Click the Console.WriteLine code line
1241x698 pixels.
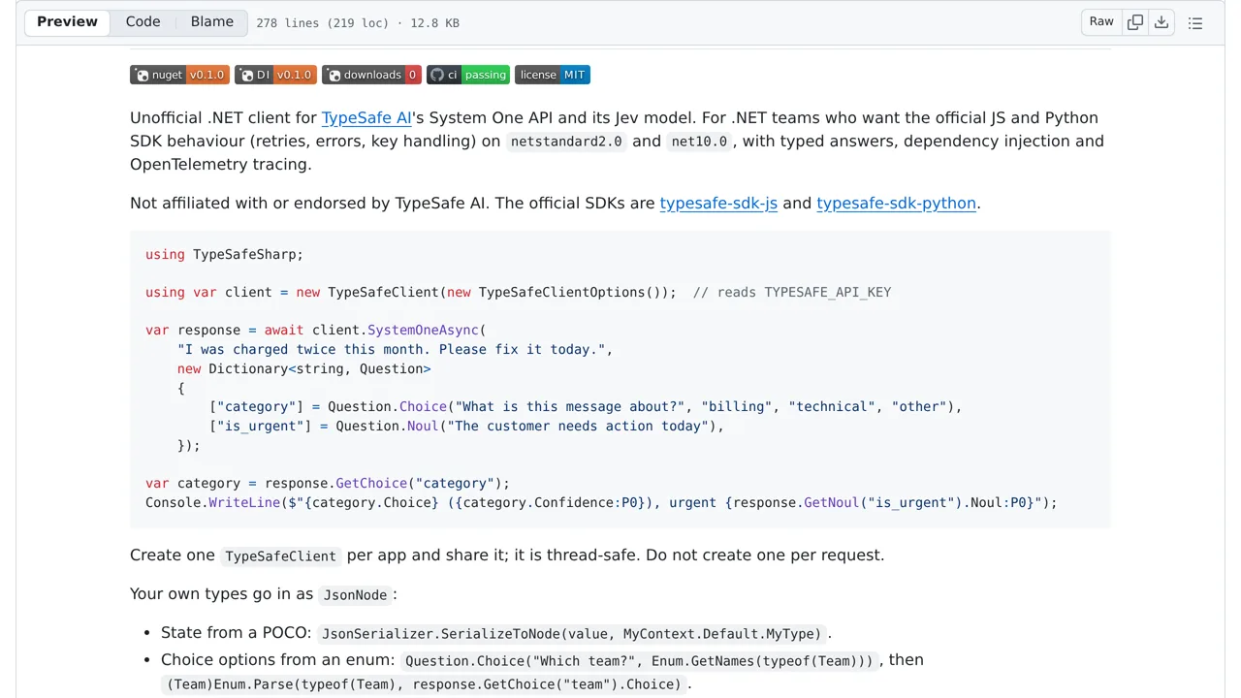pos(601,502)
